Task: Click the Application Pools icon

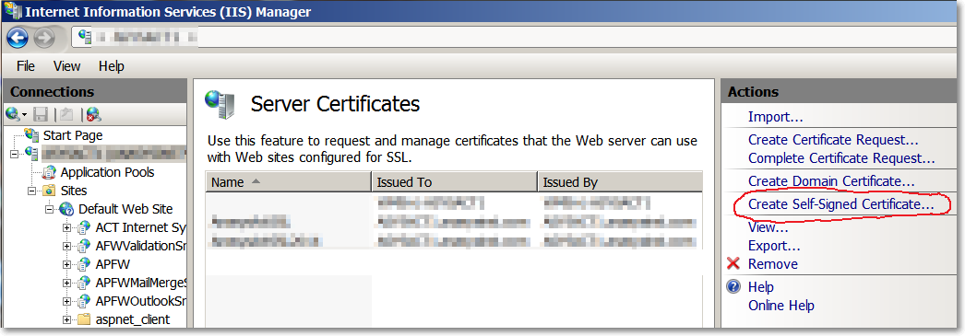Action: click(x=49, y=173)
